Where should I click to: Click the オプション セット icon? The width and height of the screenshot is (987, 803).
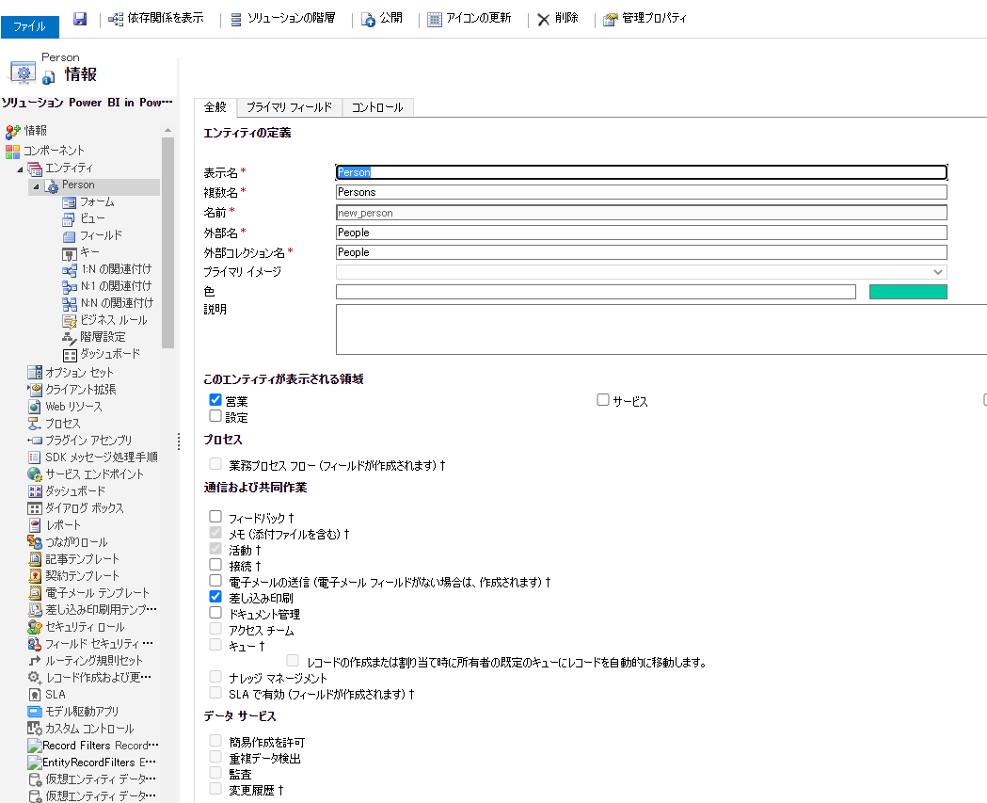35,373
